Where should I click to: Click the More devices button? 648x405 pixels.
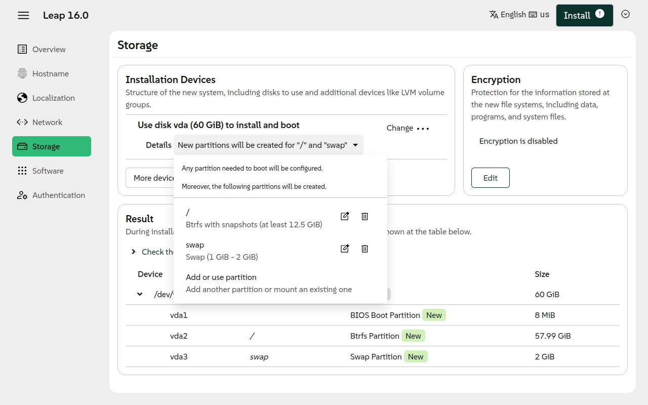click(x=151, y=178)
